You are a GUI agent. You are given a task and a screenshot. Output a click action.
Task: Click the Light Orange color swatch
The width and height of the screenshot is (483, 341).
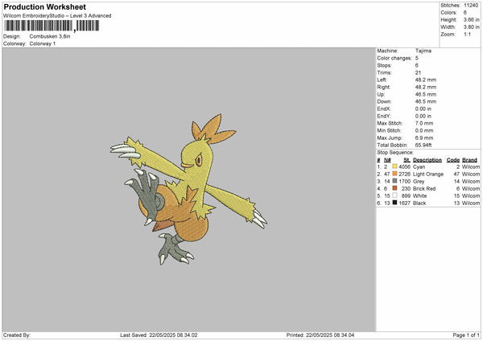394,174
